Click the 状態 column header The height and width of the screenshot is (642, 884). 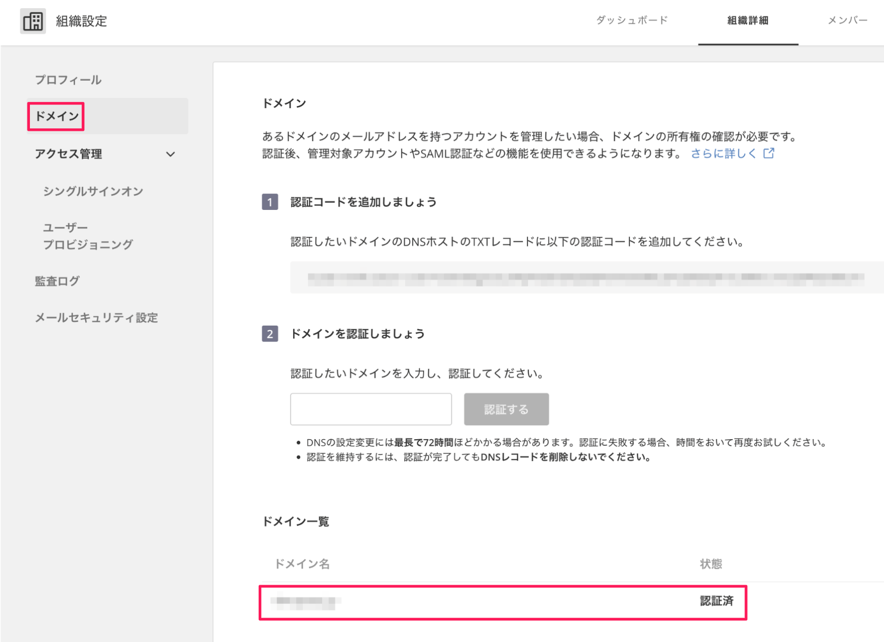[711, 564]
